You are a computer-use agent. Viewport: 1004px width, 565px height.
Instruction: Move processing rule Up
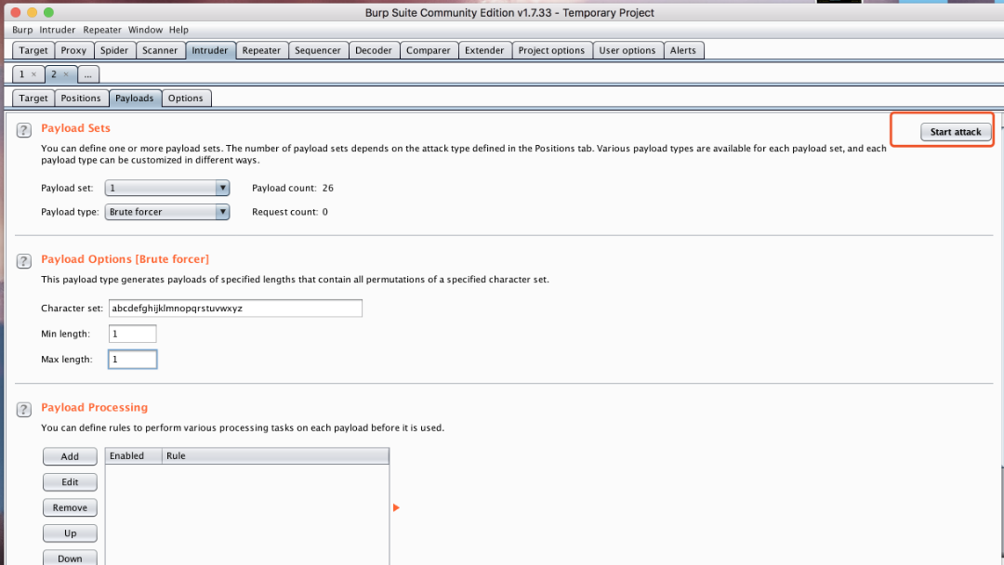pos(70,533)
